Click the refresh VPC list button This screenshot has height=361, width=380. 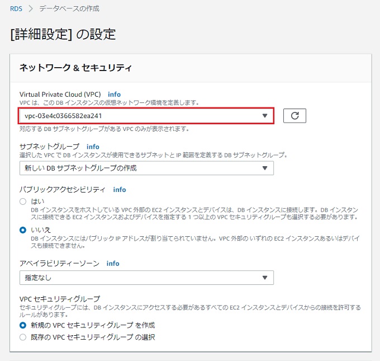(294, 116)
